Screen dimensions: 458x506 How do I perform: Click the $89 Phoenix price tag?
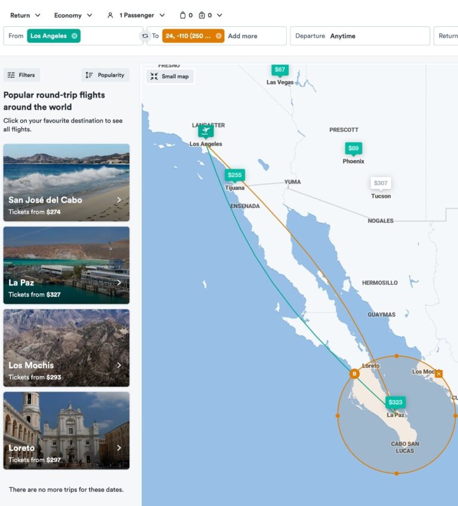point(354,148)
